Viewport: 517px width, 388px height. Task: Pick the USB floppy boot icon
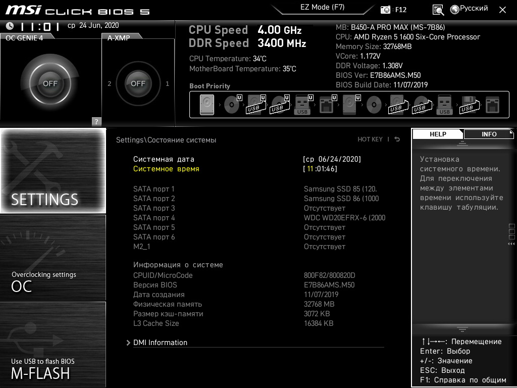coord(469,105)
